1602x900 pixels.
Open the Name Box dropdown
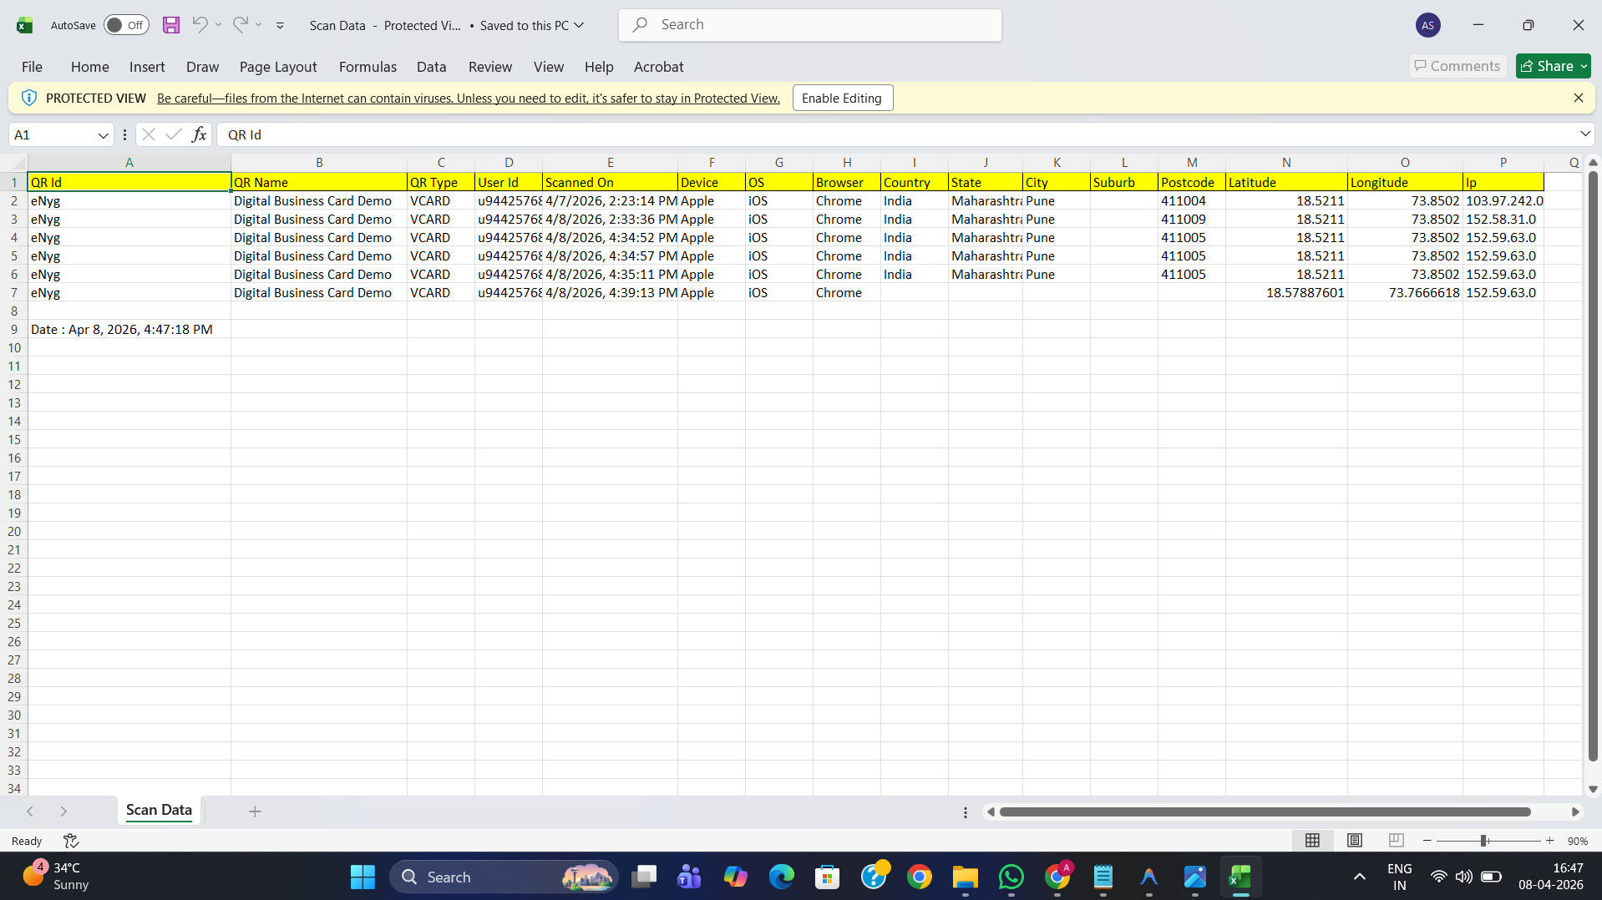[x=102, y=134]
